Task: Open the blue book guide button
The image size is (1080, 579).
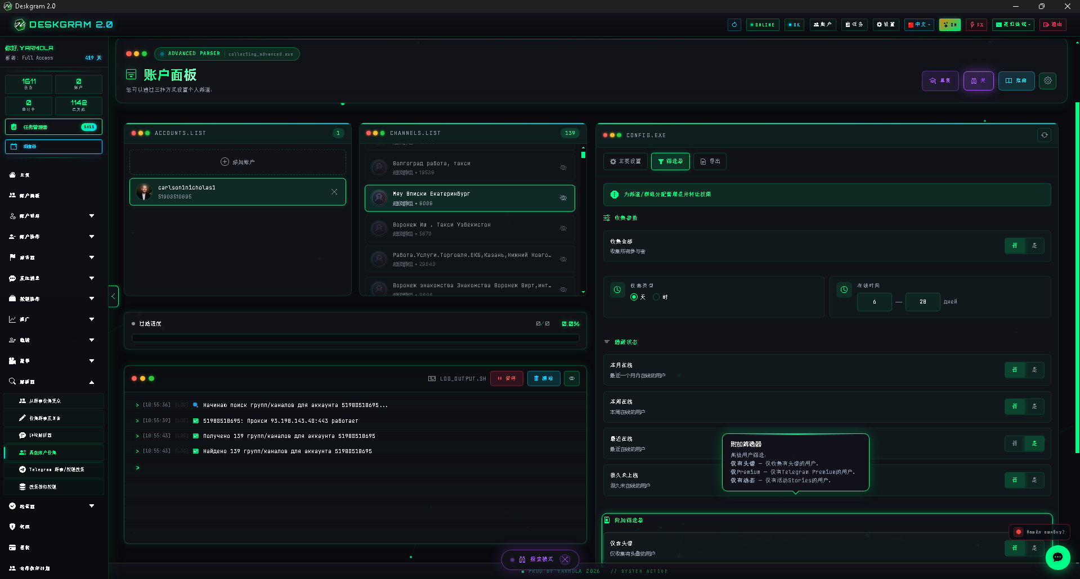Action: coord(1016,81)
